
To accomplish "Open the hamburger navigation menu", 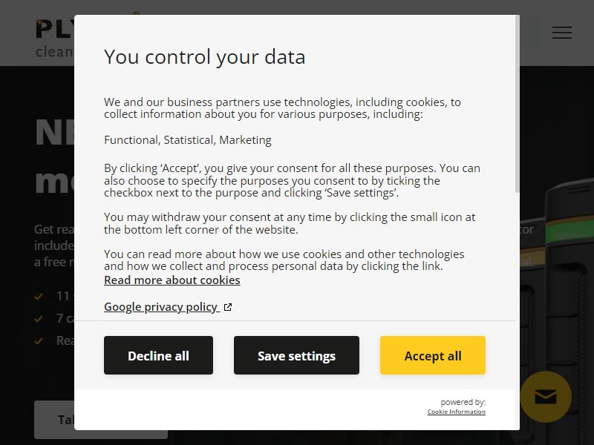I will tap(562, 33).
